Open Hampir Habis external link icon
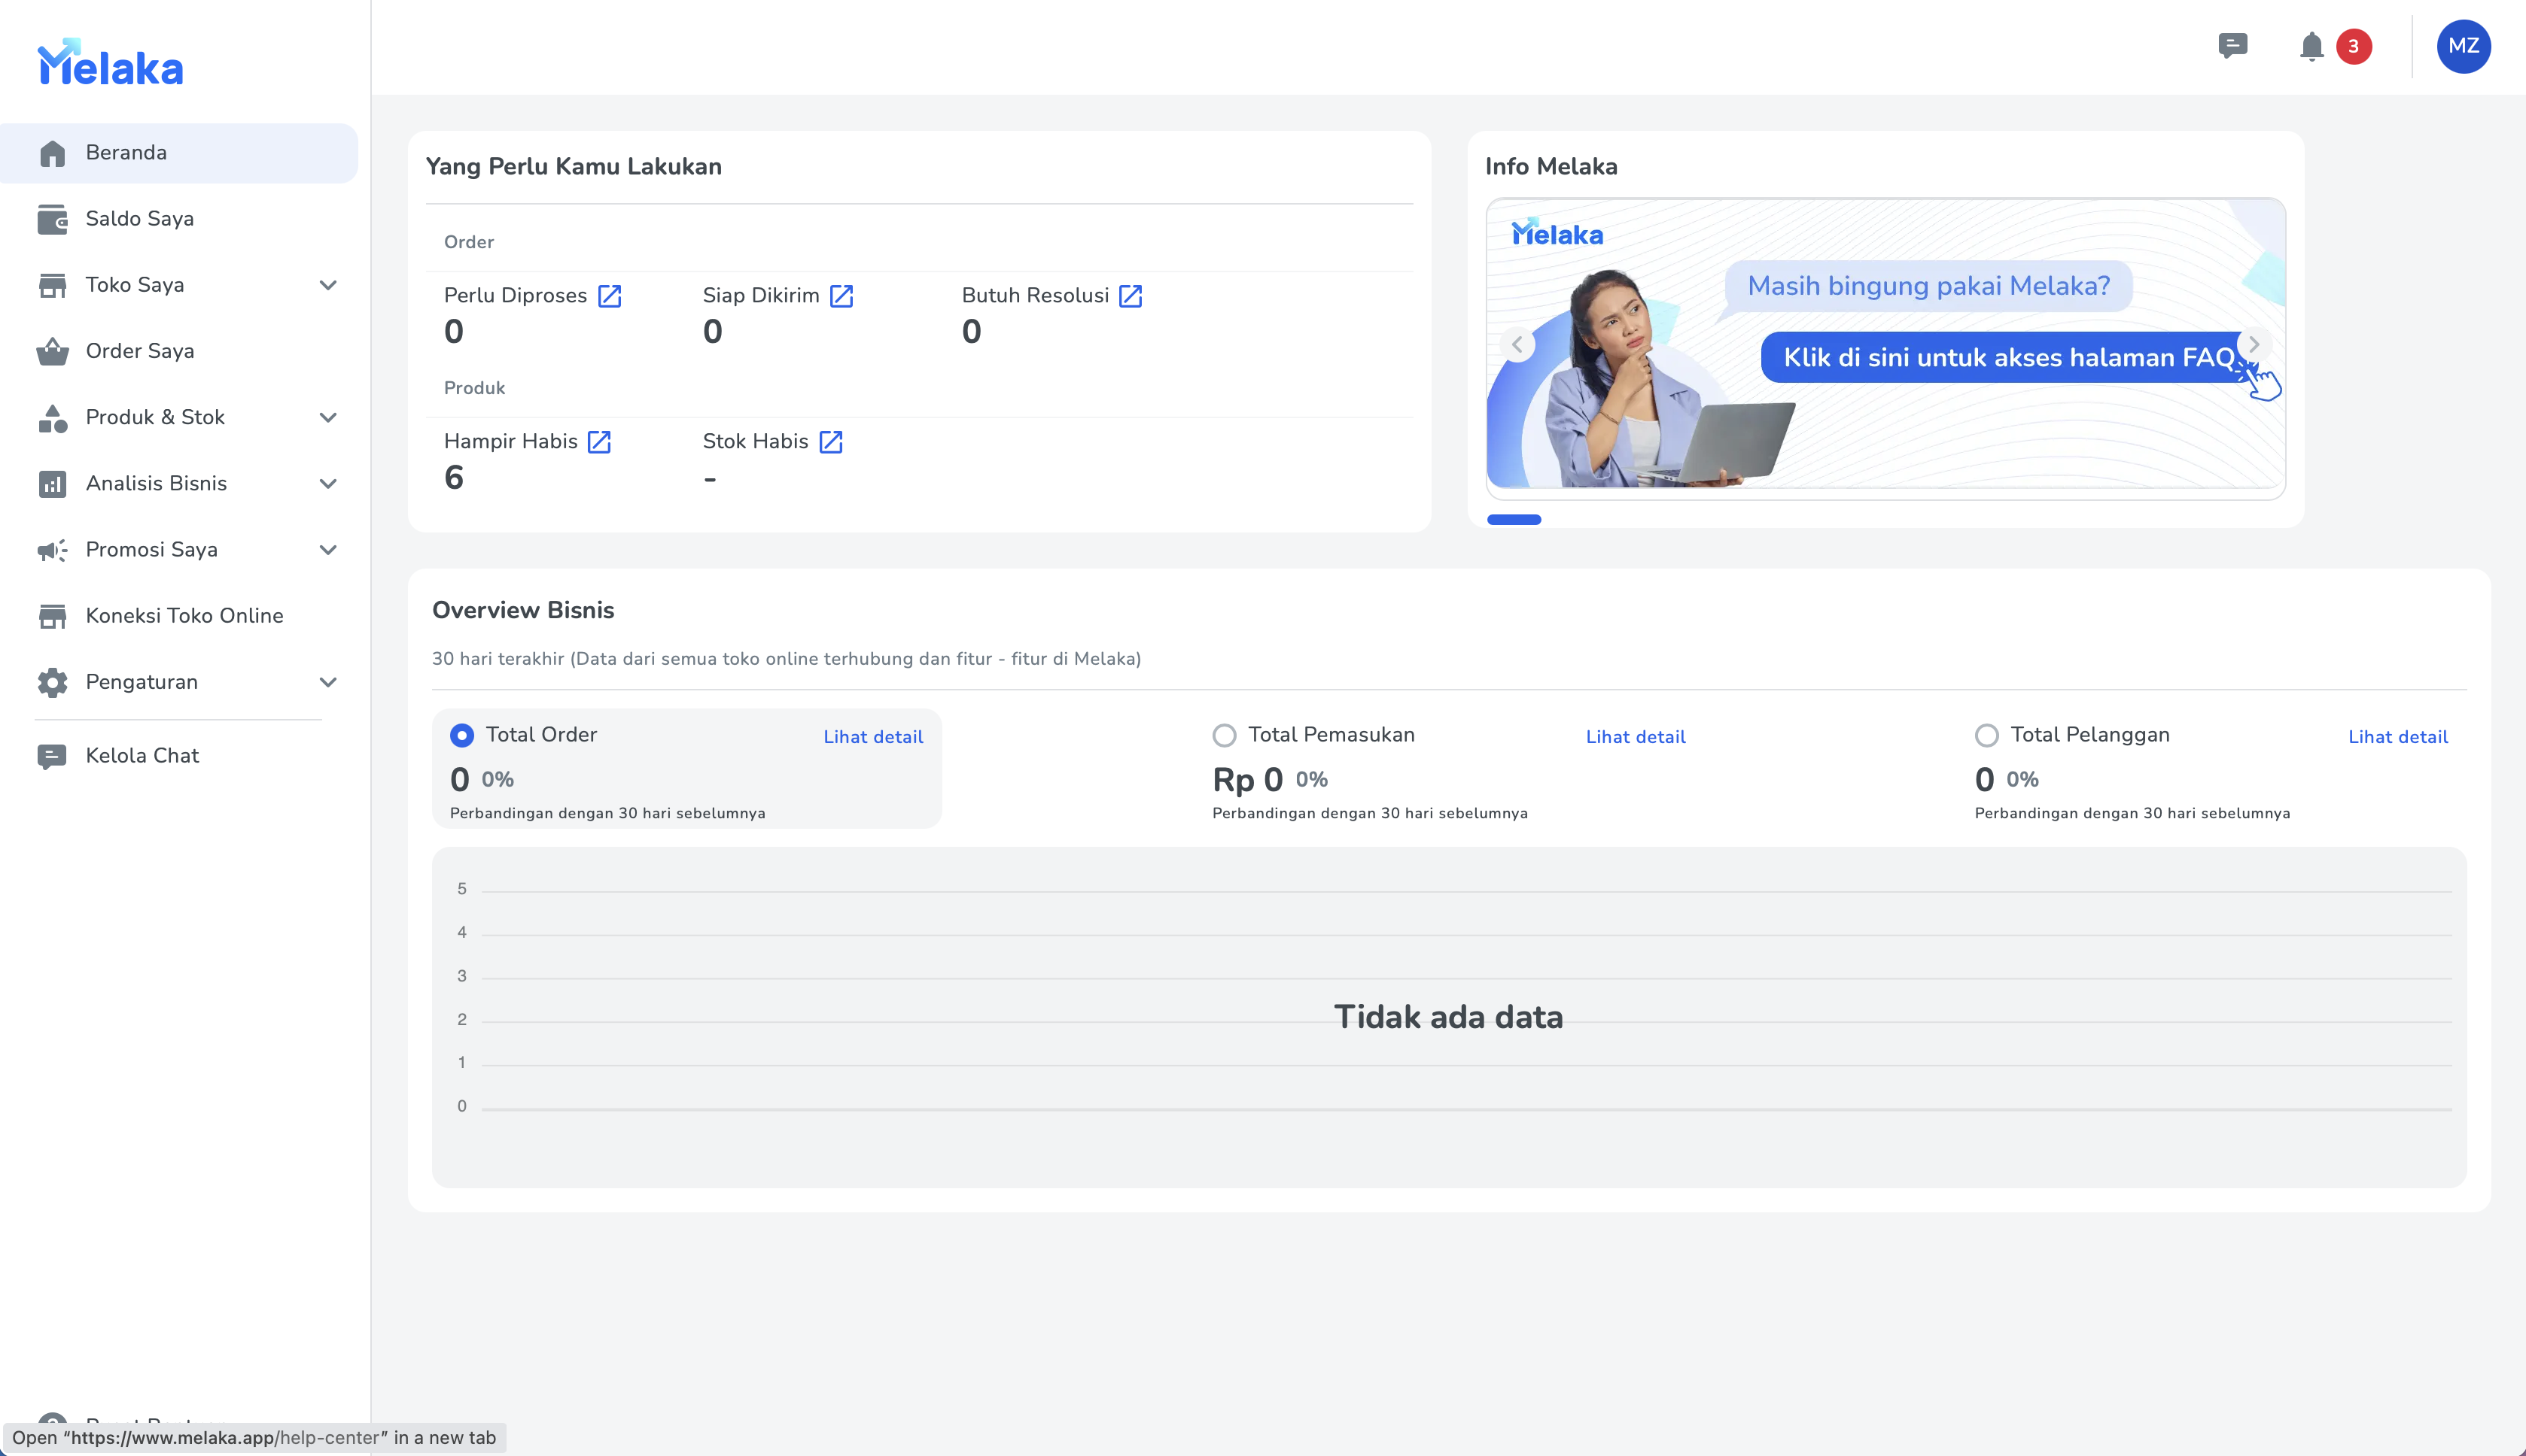2526x1456 pixels. (x=599, y=442)
